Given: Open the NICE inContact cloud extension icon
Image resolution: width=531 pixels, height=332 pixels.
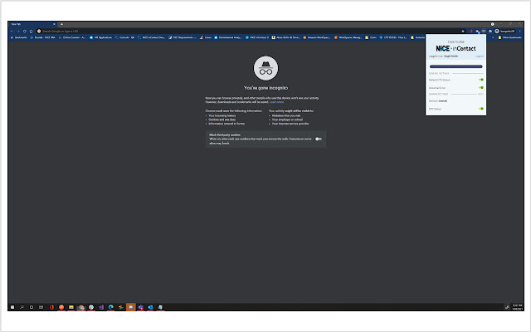Looking at the screenshot, I should pyautogui.click(x=477, y=32).
